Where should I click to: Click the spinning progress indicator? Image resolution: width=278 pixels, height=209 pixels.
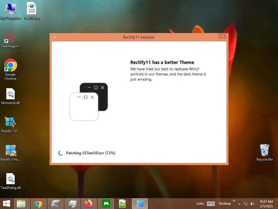click(x=61, y=153)
